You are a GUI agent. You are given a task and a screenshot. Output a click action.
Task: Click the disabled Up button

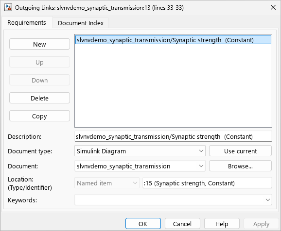point(39,62)
